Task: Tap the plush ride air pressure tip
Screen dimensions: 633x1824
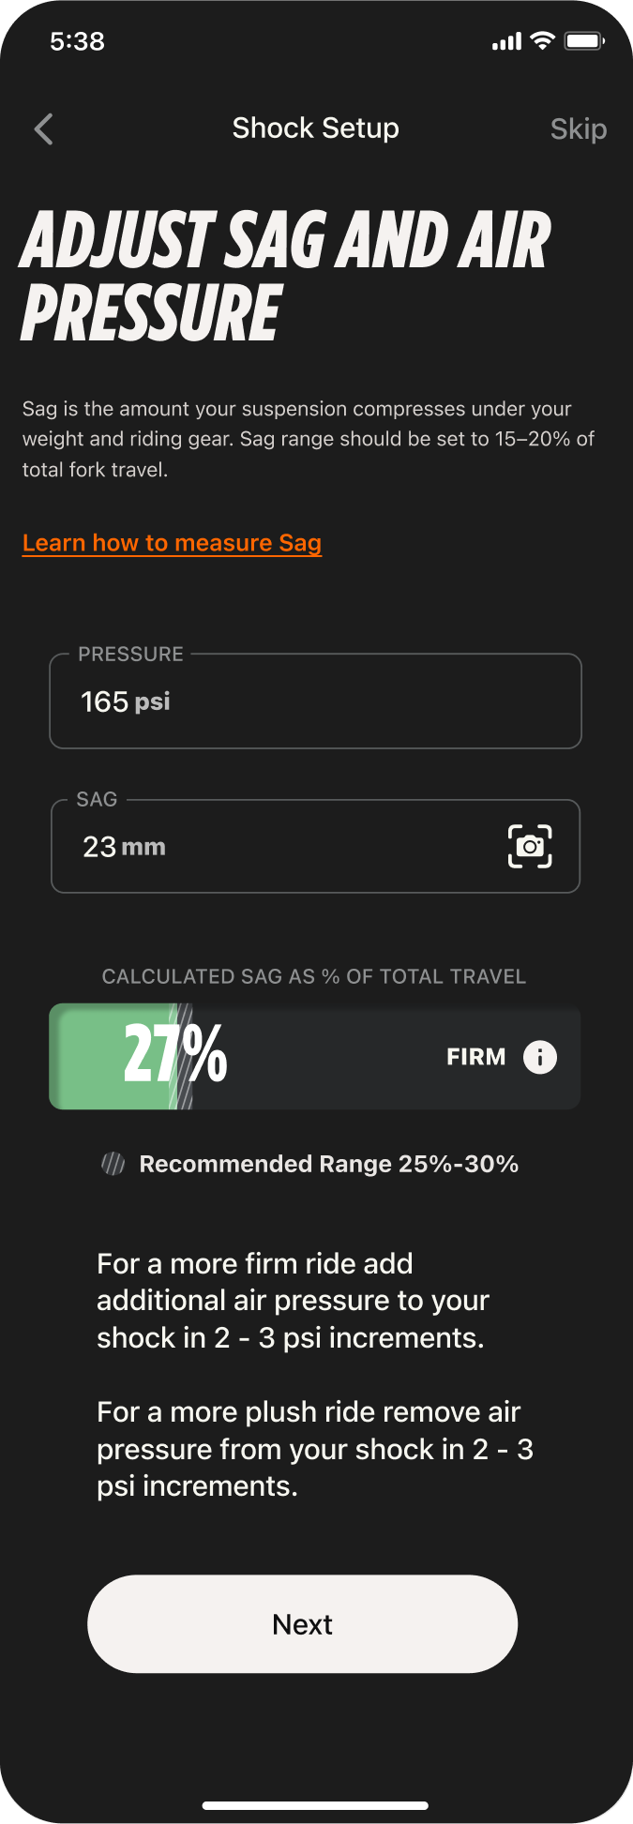Action: pyautogui.click(x=314, y=1449)
